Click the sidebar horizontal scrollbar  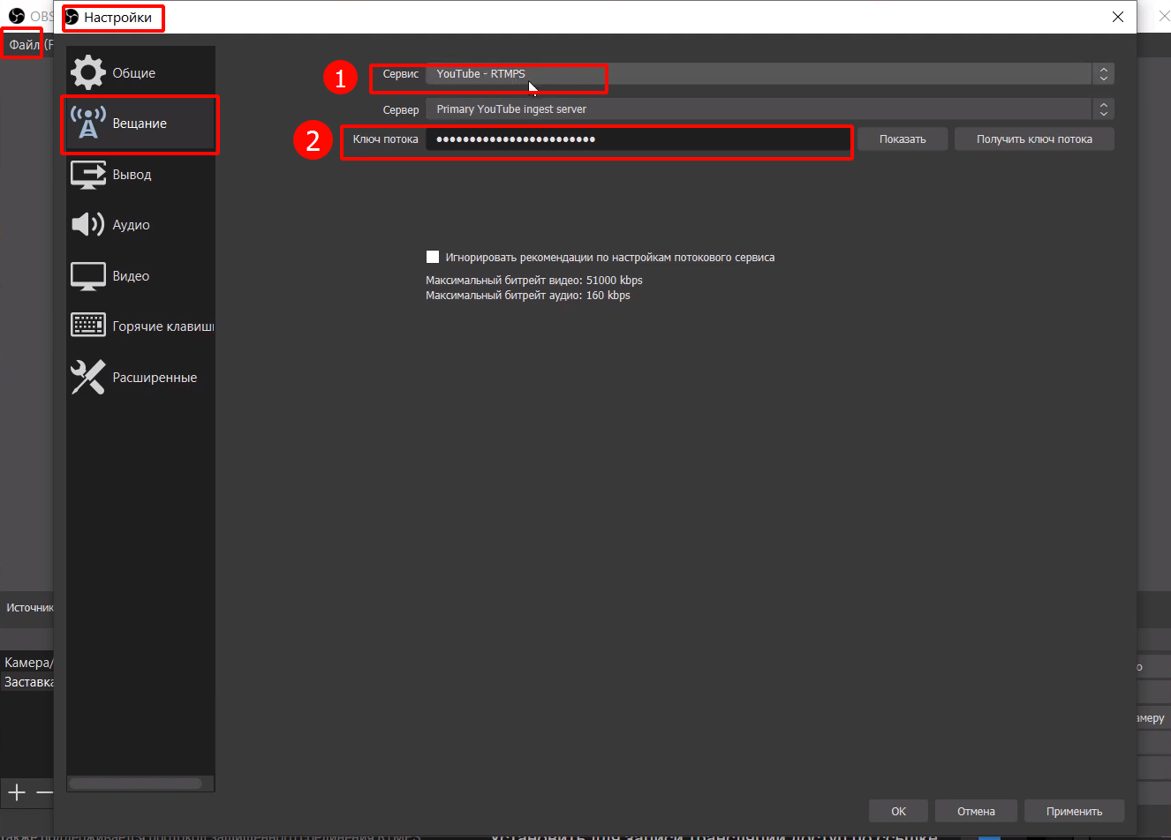tap(135, 784)
